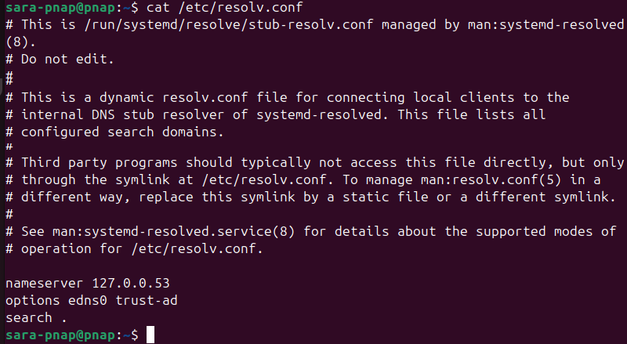Click the "options edns0 trust-ad" line
The height and width of the screenshot is (344, 627).
coord(91,300)
